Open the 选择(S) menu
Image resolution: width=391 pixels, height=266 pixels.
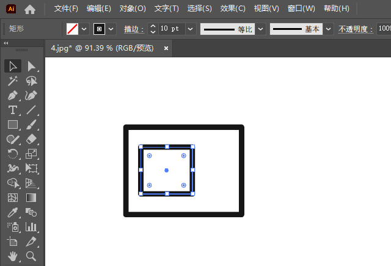[200, 9]
